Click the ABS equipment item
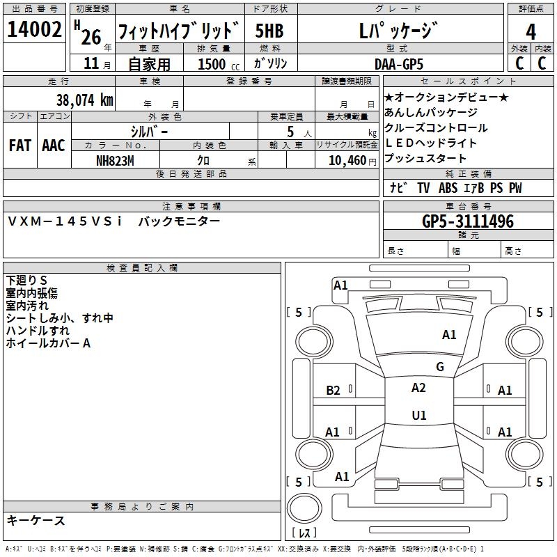 (448, 187)
